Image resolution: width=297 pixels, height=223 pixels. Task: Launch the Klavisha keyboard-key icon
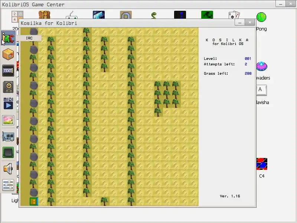pyautogui.click(x=262, y=90)
